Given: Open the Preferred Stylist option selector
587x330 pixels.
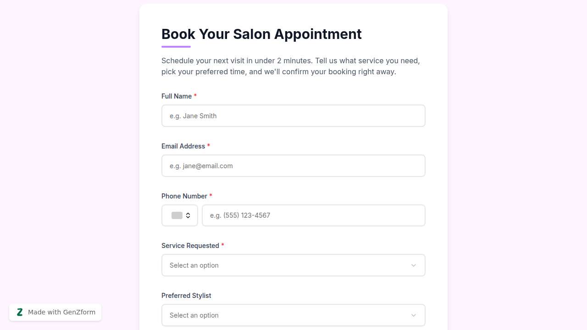Looking at the screenshot, I should click(293, 315).
